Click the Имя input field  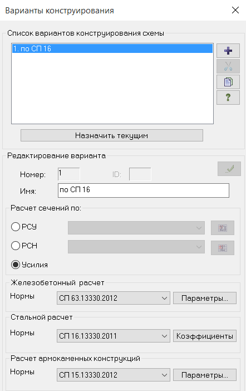pos(143,190)
